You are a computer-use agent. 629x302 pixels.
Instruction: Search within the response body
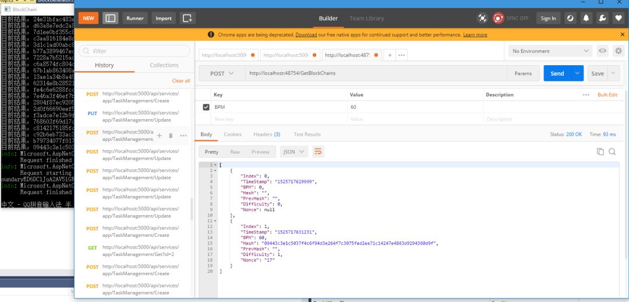pos(612,151)
